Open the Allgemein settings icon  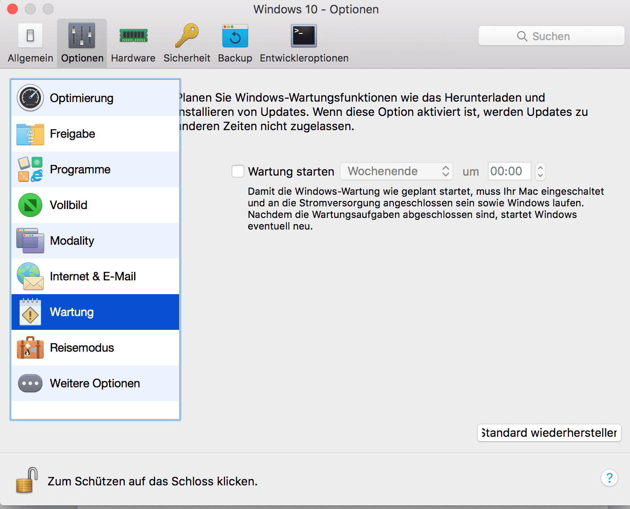click(30, 36)
